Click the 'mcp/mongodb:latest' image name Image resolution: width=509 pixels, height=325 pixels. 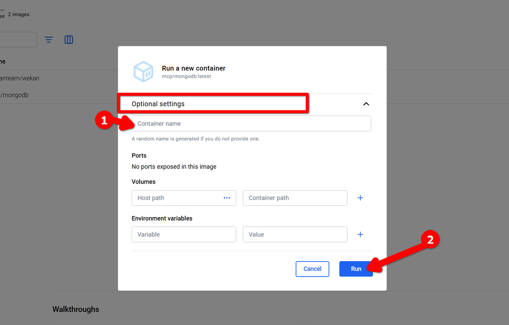[186, 76]
